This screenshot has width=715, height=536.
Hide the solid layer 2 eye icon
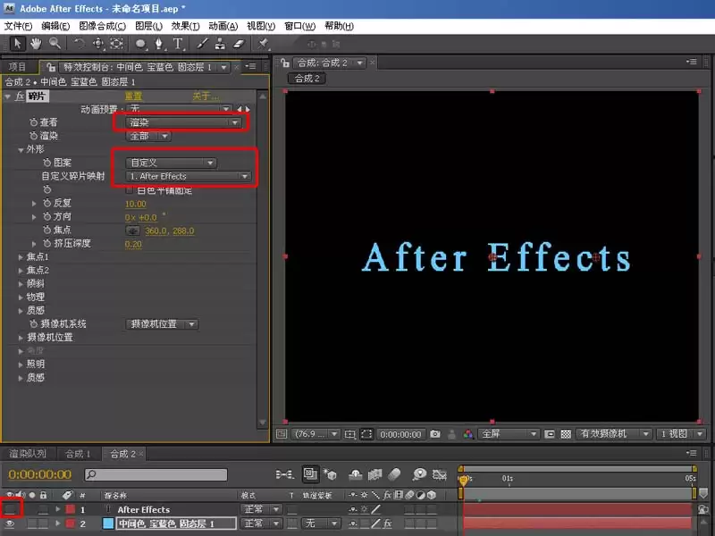[x=10, y=523]
